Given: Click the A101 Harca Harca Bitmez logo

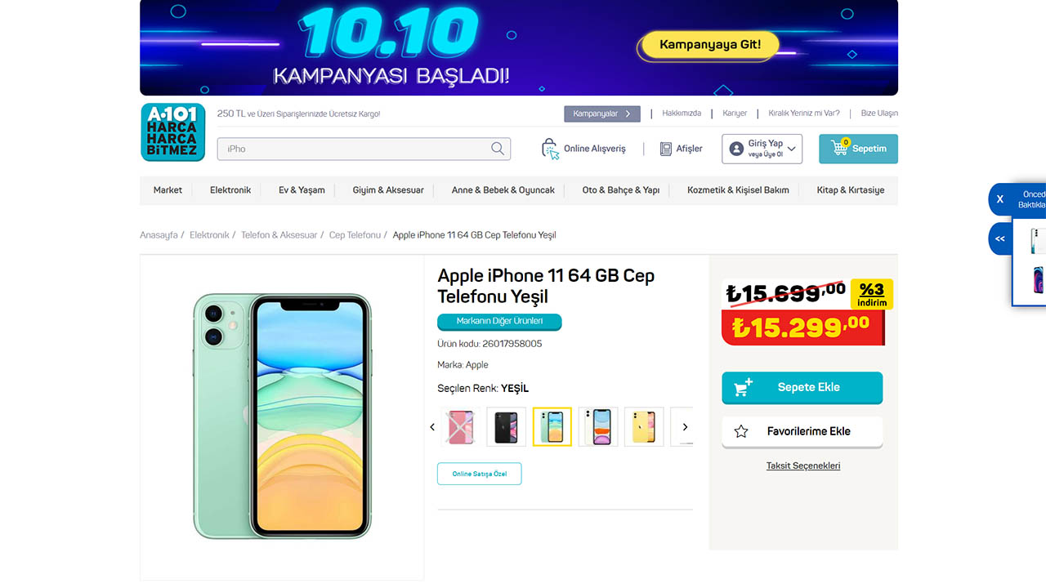Looking at the screenshot, I should [172, 131].
